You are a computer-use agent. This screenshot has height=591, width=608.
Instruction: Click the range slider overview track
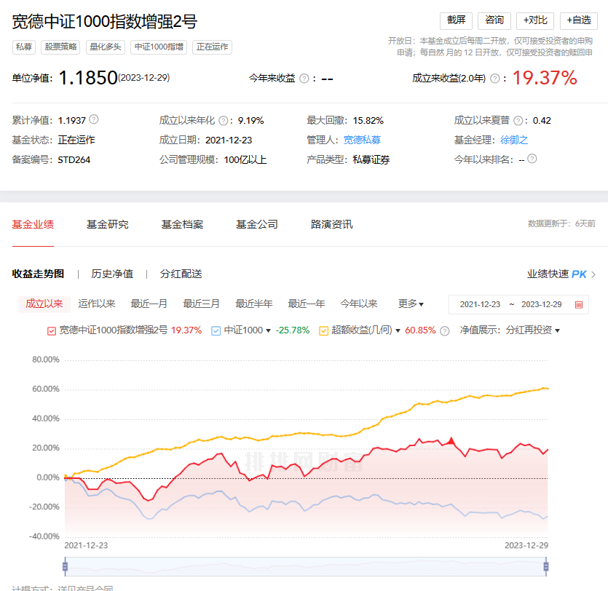pyautogui.click(x=306, y=566)
